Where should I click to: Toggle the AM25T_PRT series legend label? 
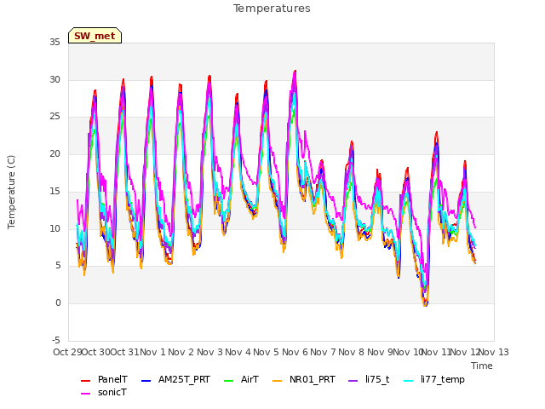[x=184, y=379]
